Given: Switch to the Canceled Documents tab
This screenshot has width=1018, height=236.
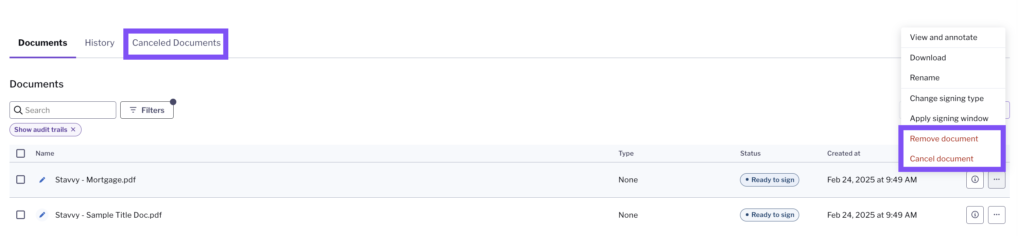Looking at the screenshot, I should (x=176, y=43).
